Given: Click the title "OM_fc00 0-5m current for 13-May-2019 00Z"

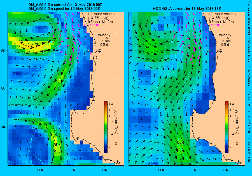Looking at the screenshot, I should pos(65,5).
